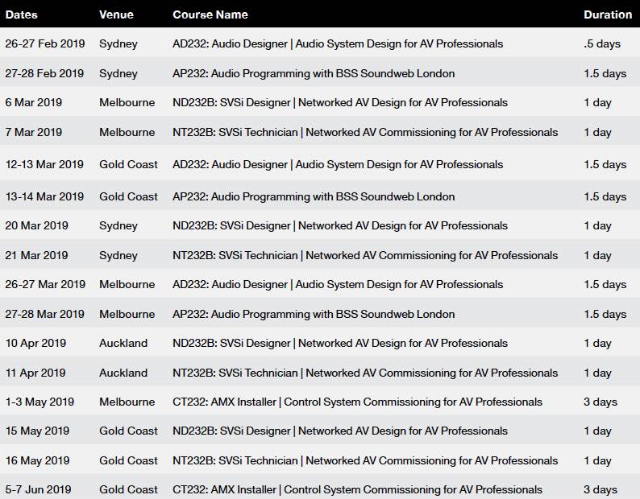Select the date 27-28 Feb 2019
The image size is (640, 499).
click(x=44, y=73)
